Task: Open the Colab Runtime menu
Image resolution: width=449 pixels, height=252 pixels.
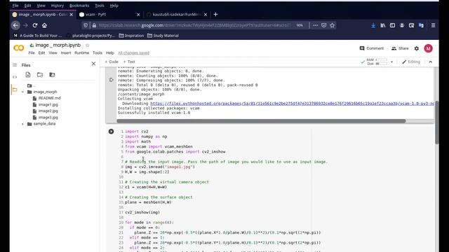Action: tap(81, 53)
